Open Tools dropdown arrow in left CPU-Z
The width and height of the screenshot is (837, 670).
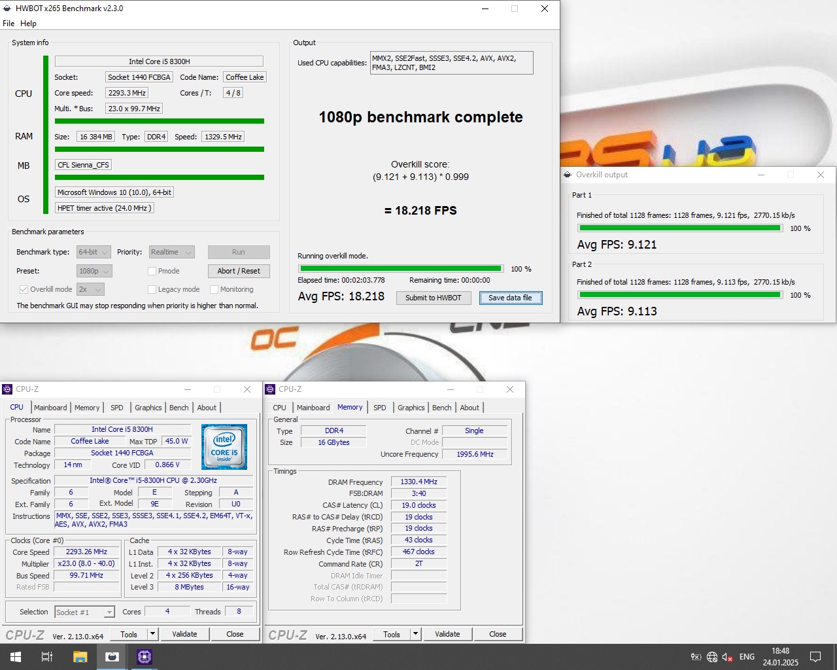click(152, 634)
